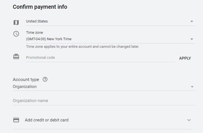203x133 pixels.
Task: Click the Organization account type value
Action: [25, 86]
